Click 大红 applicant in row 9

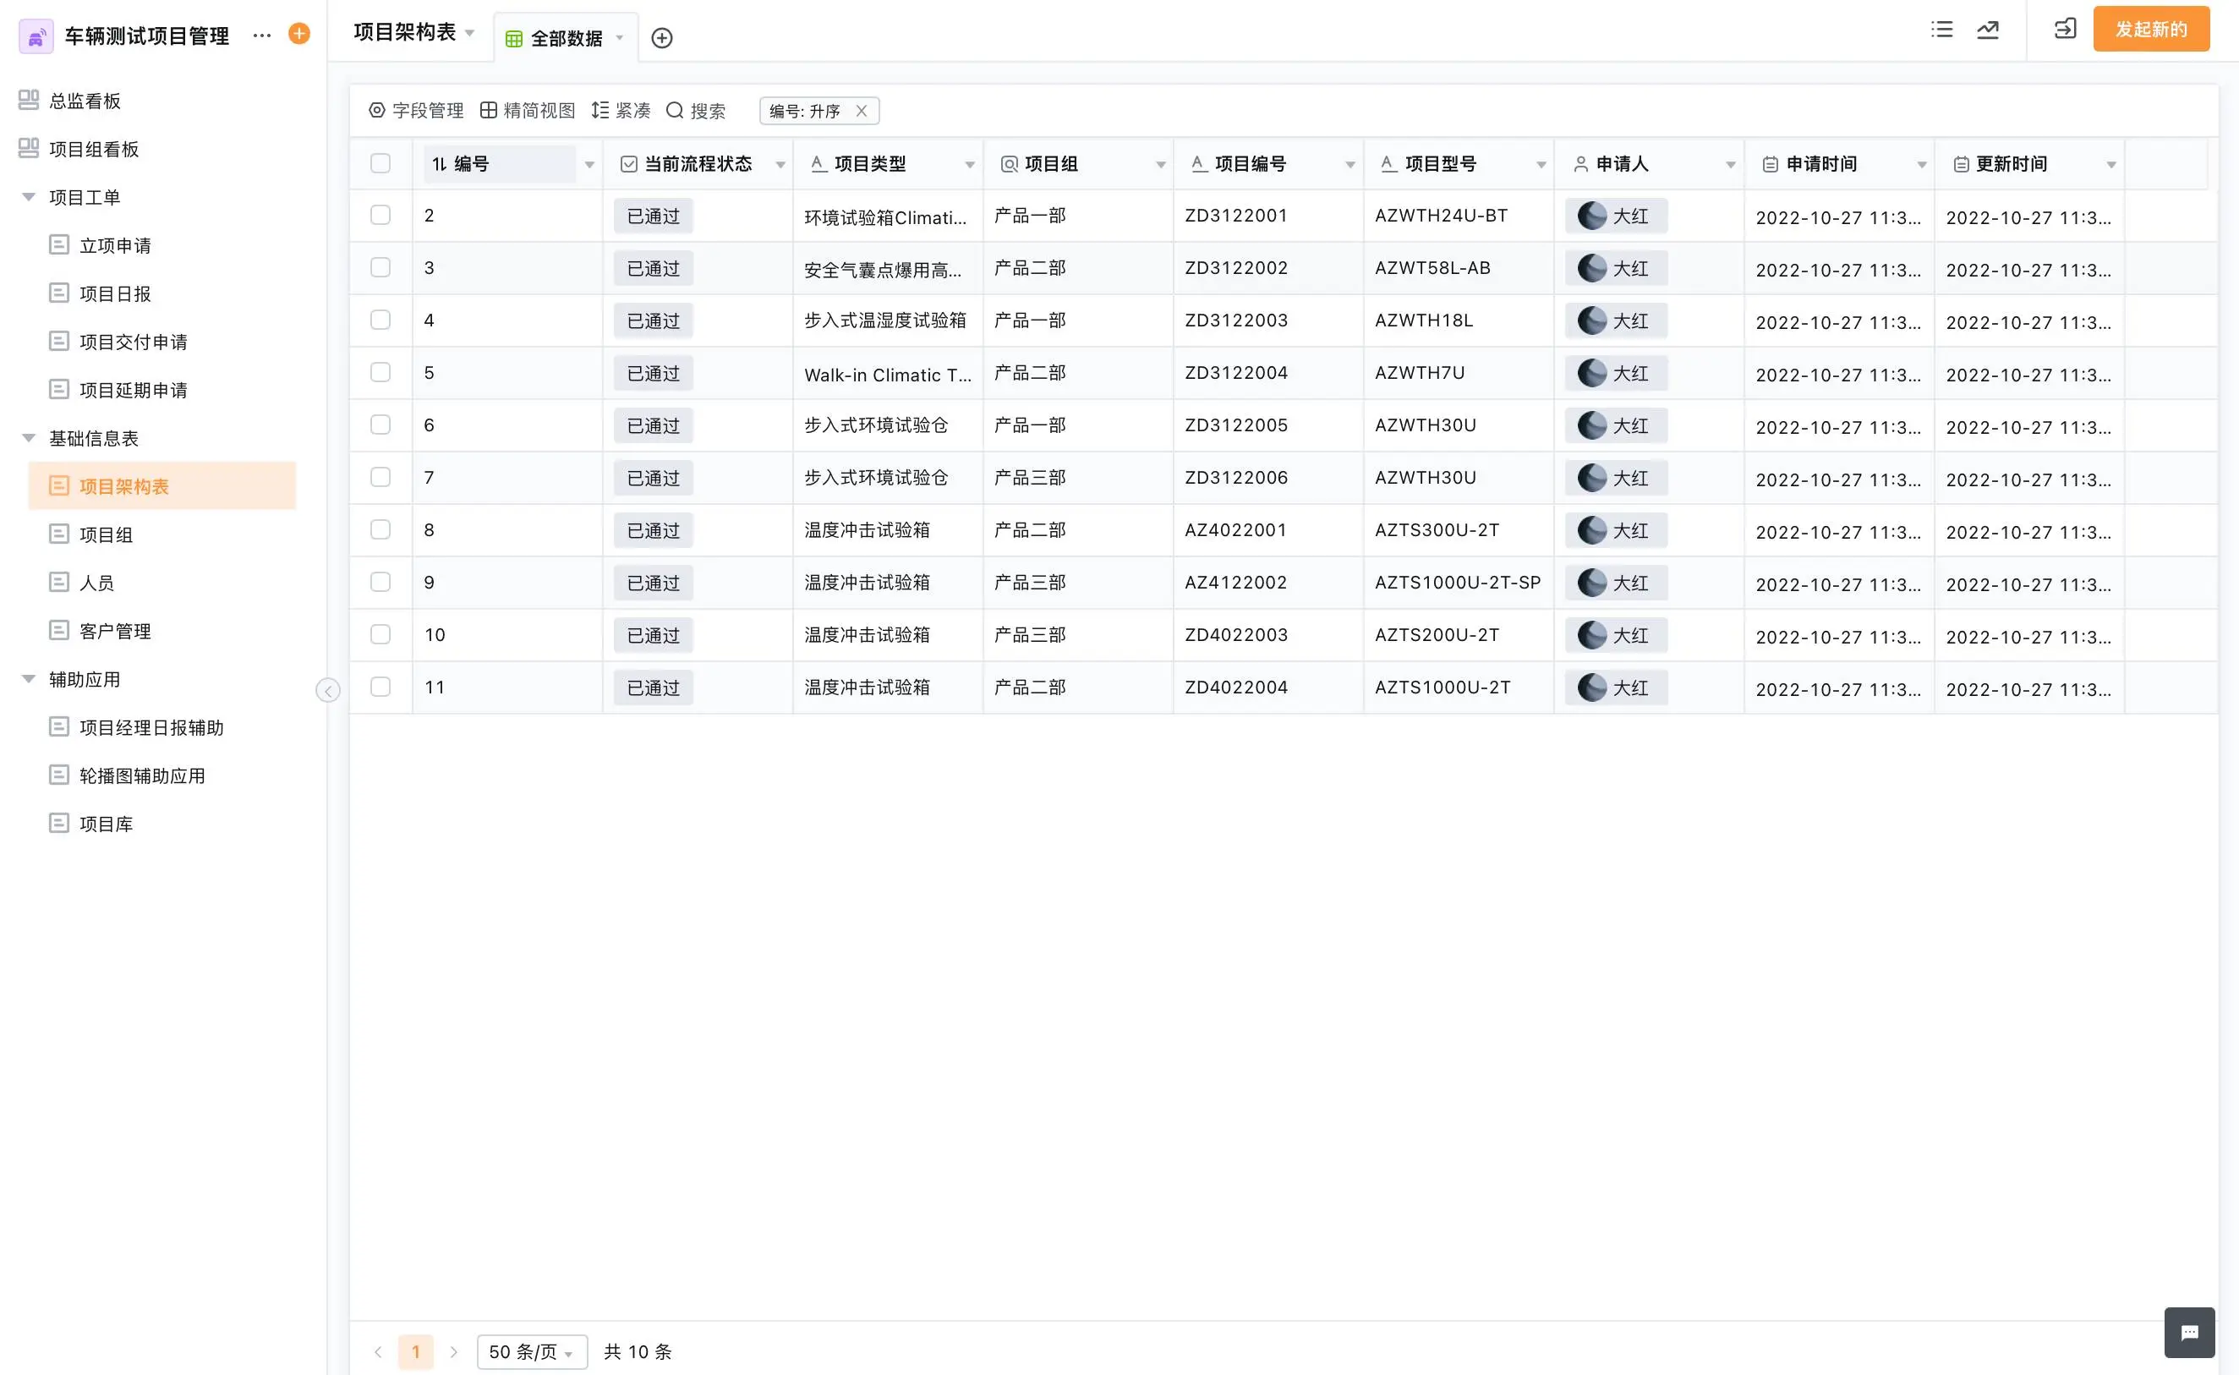click(1615, 583)
